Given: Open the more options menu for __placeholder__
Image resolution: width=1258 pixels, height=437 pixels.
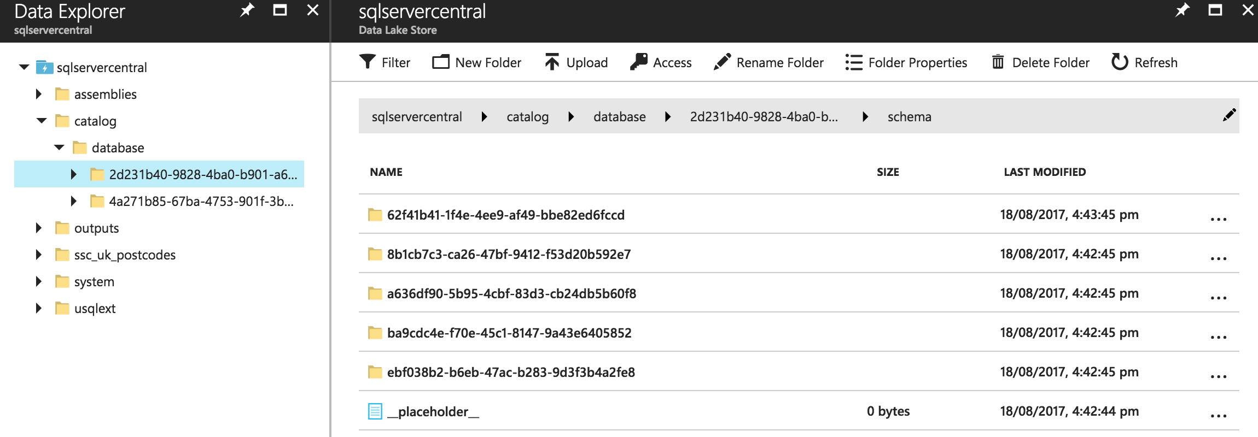Looking at the screenshot, I should point(1218,416).
